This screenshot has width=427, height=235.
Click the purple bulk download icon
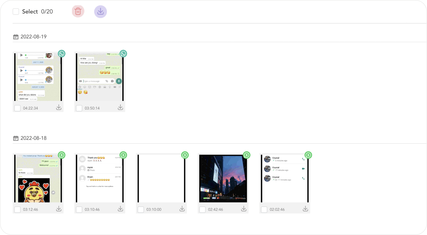point(100,11)
